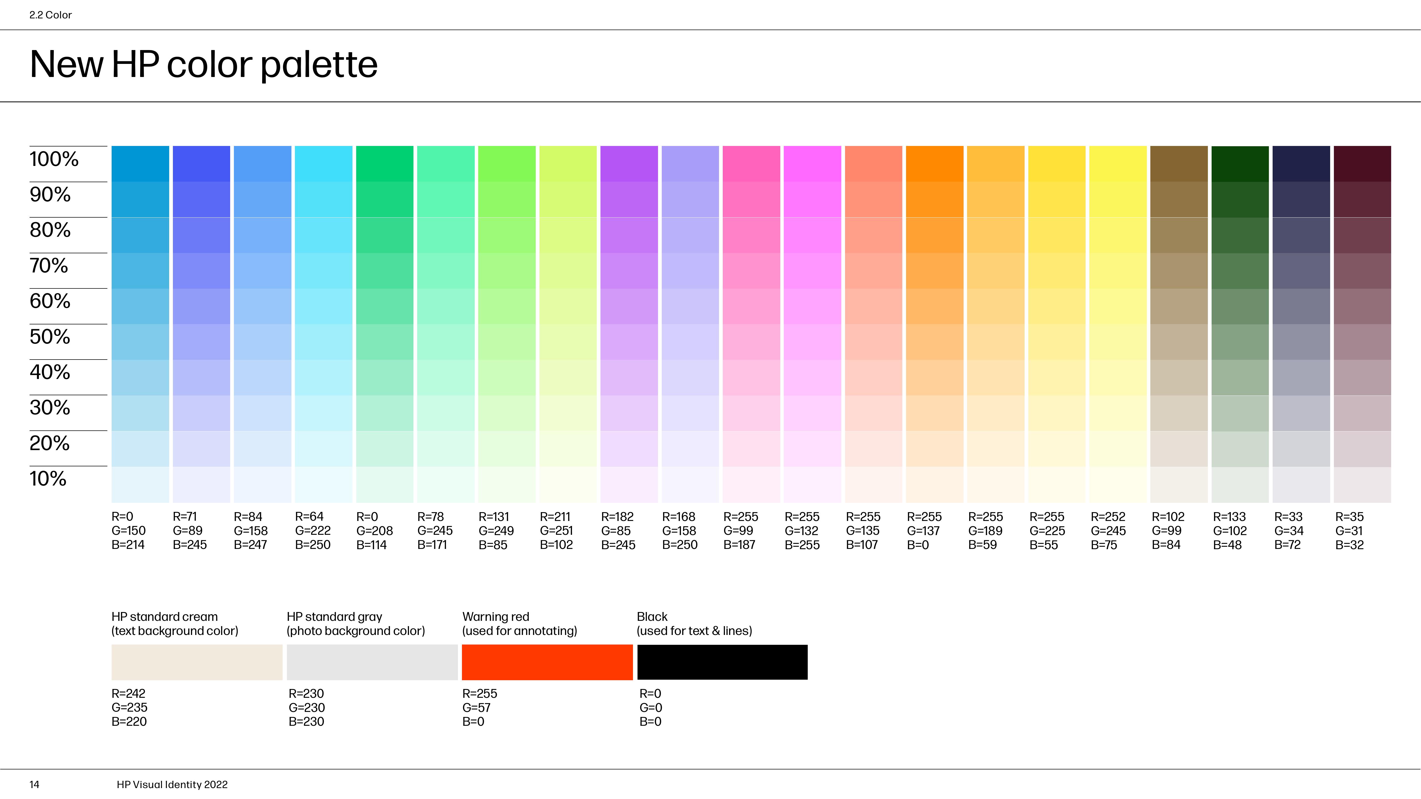Click the 80% row label
This screenshot has width=1421, height=799.
(50, 230)
